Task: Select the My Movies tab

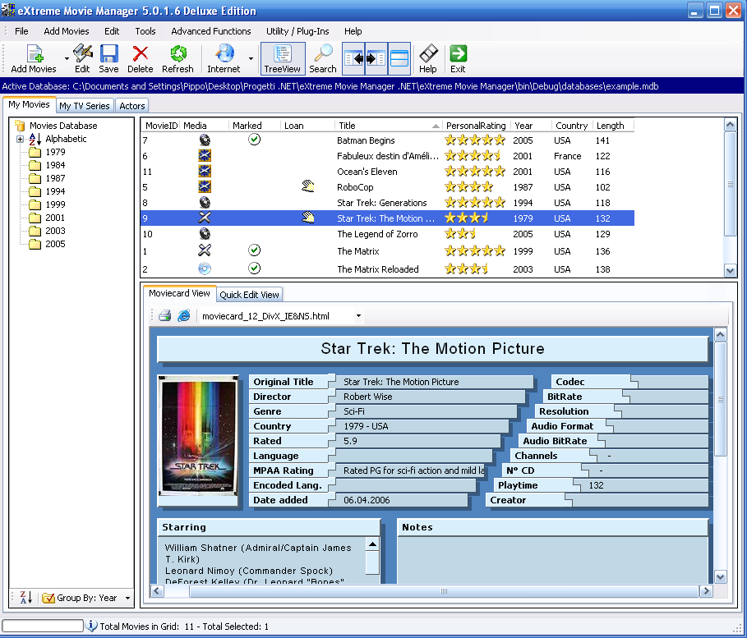Action: 29,105
